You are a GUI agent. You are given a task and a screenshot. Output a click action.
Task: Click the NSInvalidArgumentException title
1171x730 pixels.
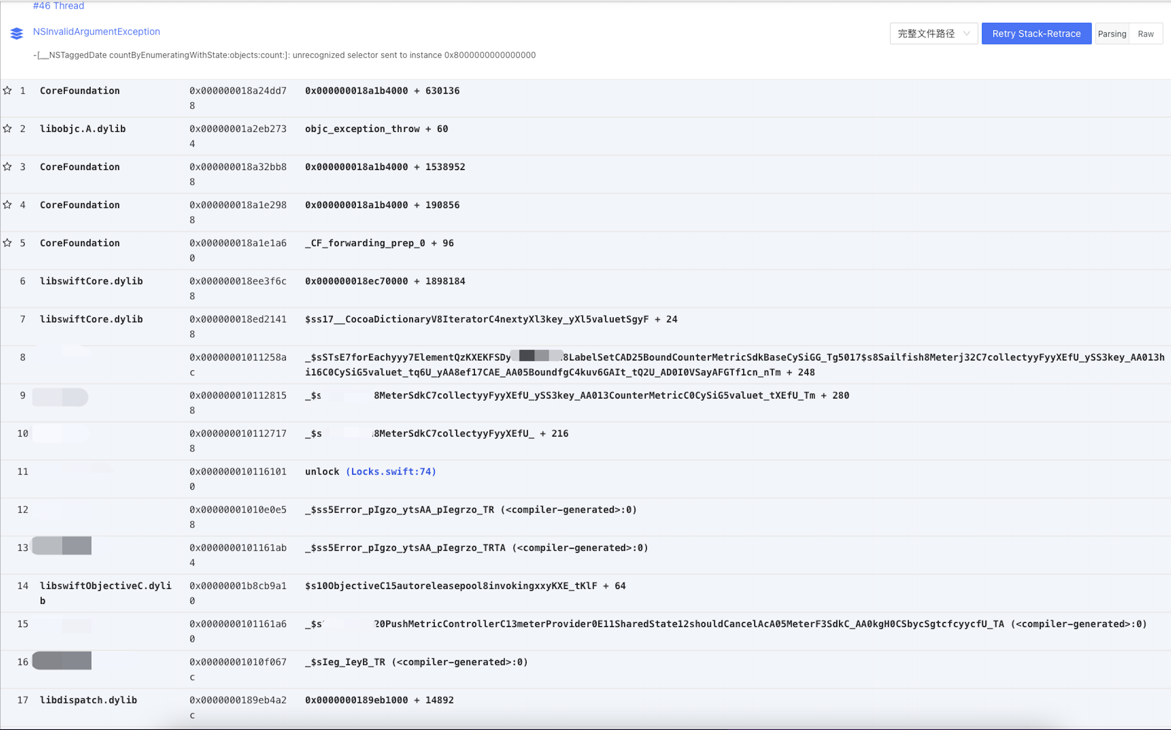point(96,32)
